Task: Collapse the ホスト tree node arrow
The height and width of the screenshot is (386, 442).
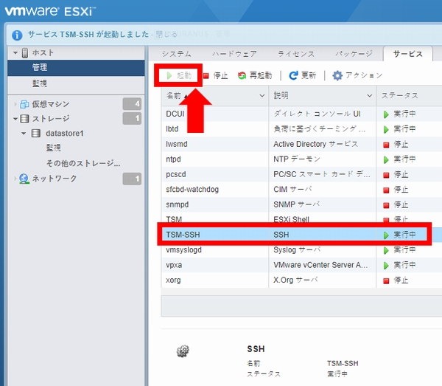Action: (x=15, y=53)
